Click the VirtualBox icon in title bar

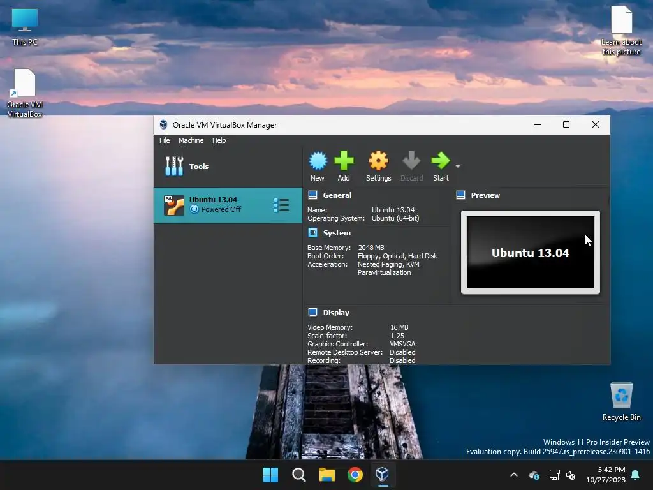point(163,124)
